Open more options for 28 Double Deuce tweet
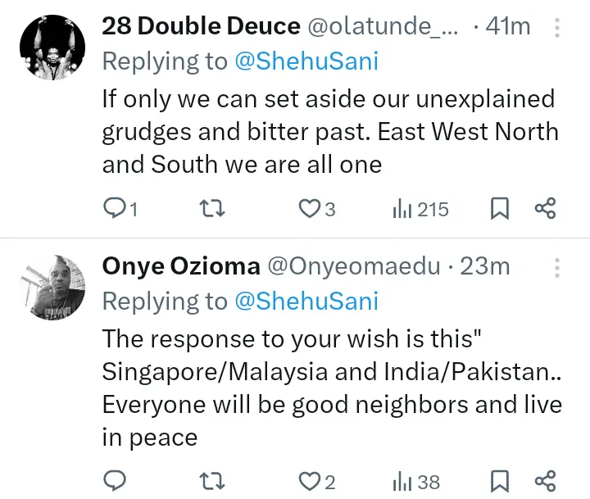590x499 pixels. click(x=558, y=28)
